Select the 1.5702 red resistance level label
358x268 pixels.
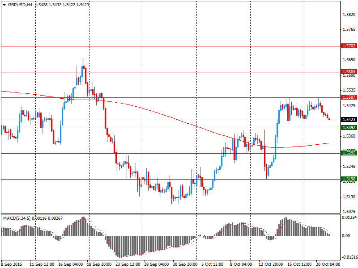(x=349, y=46)
